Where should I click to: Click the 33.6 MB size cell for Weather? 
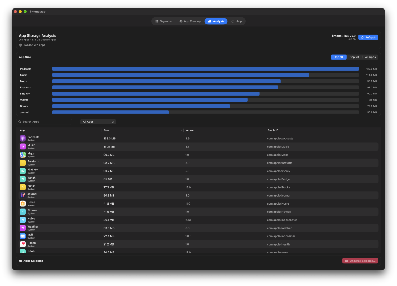tap(109, 228)
